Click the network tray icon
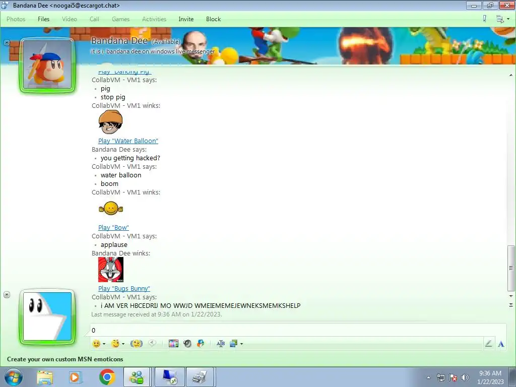The height and width of the screenshot is (387, 516). tap(440, 378)
